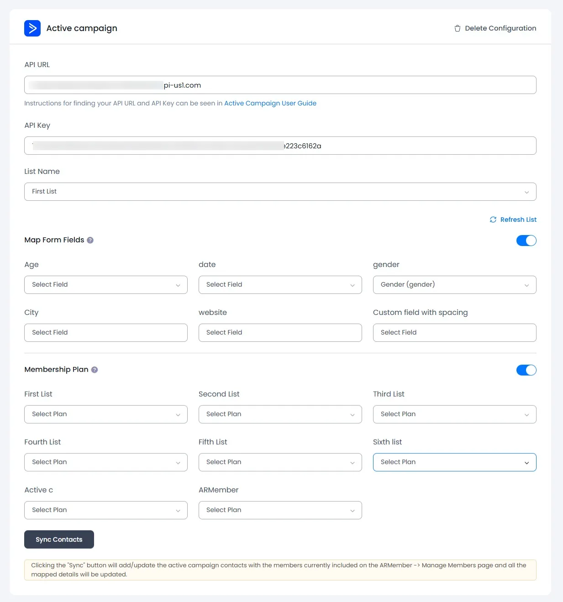The width and height of the screenshot is (563, 602).
Task: Click the sync notice text at bottom
Action: tap(279, 570)
